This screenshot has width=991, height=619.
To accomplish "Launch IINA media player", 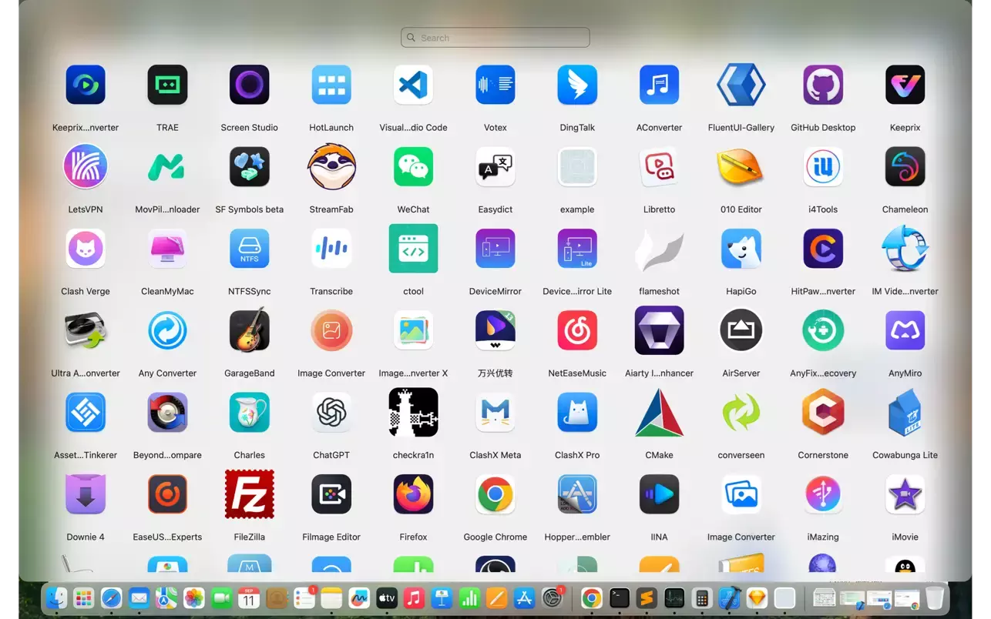I will (659, 494).
